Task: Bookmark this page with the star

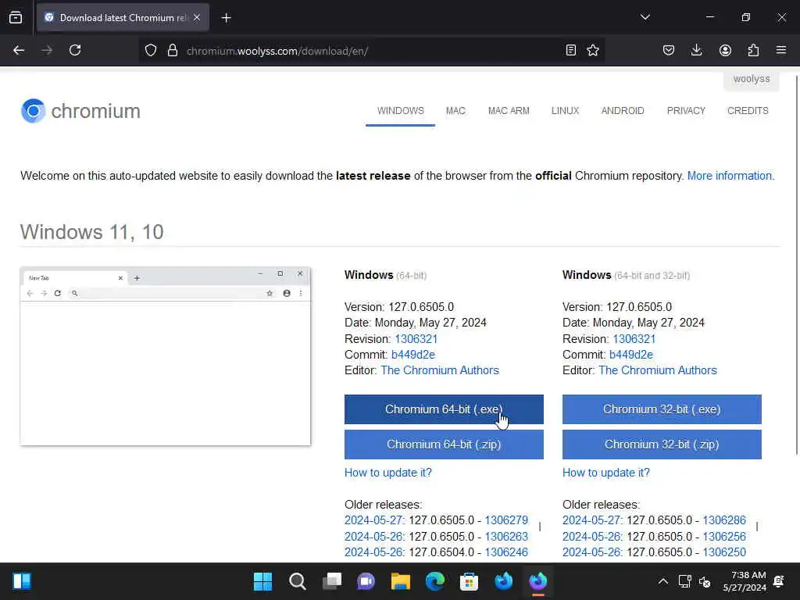Action: pos(593,50)
